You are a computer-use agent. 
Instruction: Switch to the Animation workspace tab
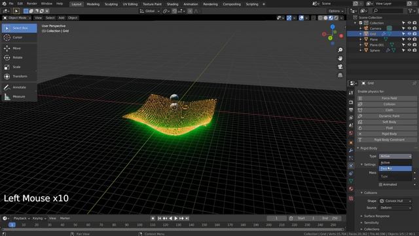(x=191, y=4)
